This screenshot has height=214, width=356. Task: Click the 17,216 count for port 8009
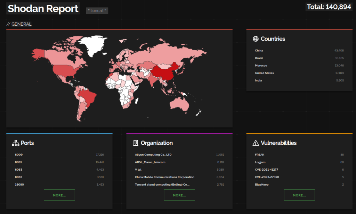pyautogui.click(x=100, y=155)
